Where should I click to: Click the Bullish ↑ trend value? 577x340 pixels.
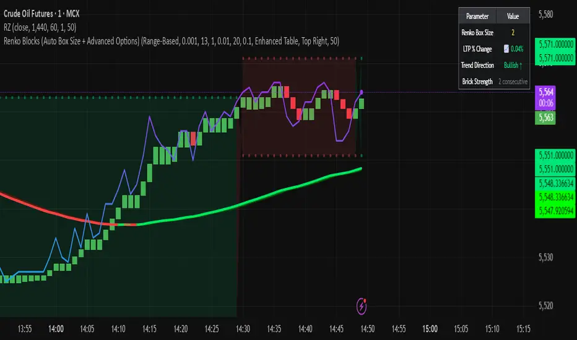[513, 65]
